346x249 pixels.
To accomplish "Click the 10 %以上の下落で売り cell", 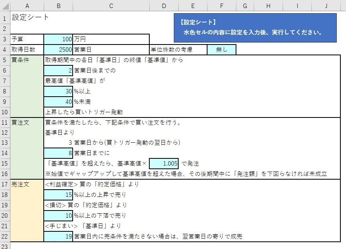I will [59, 215].
